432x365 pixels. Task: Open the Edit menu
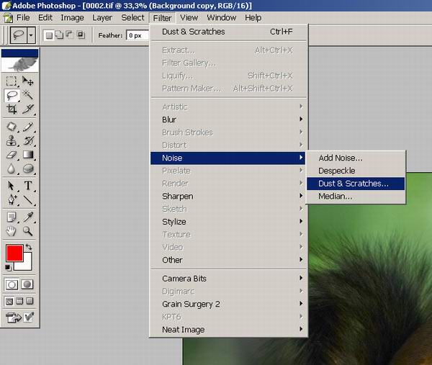(x=45, y=17)
